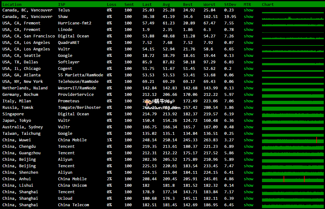Select the Worst column header
This screenshot has width=325, height=209.
coord(209,5)
